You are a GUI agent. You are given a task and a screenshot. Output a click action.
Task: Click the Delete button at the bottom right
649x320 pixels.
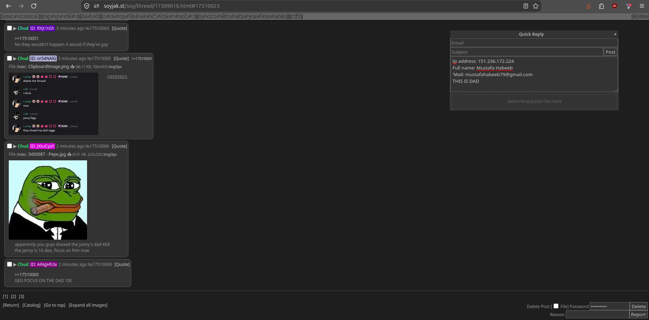(638, 306)
